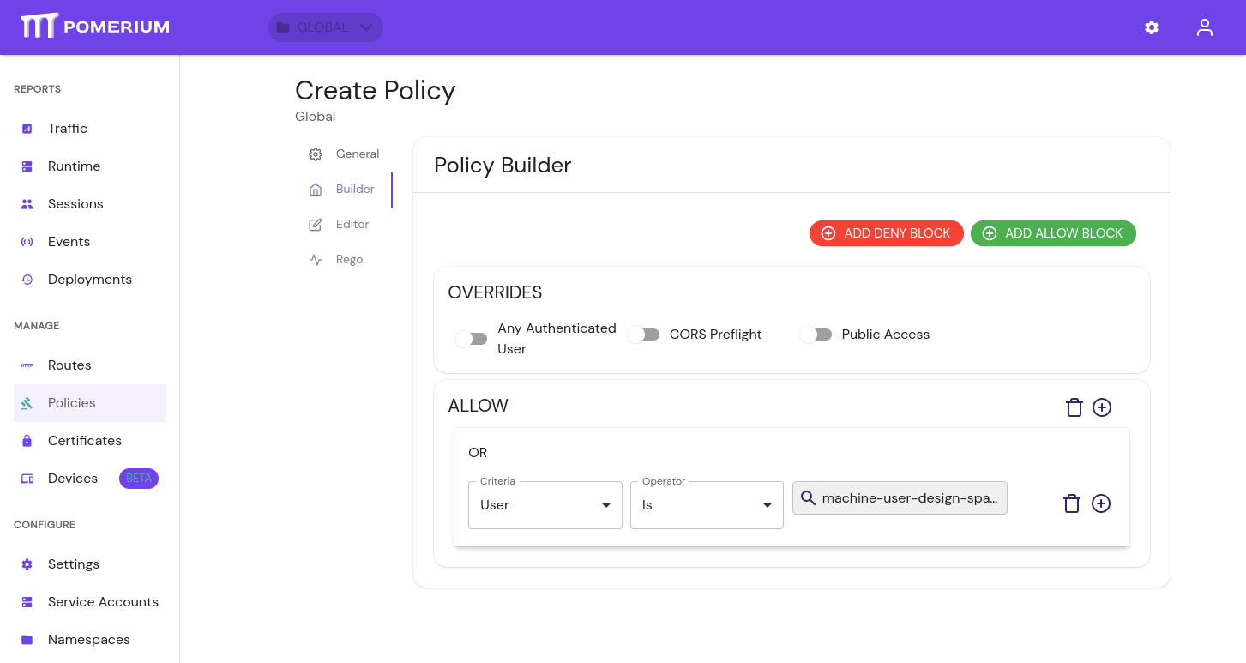Enable Public Access
The width and height of the screenshot is (1246, 663).
click(816, 335)
